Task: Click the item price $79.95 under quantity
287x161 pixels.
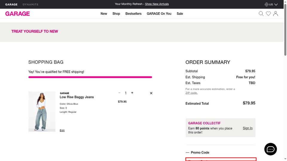Action: click(122, 102)
